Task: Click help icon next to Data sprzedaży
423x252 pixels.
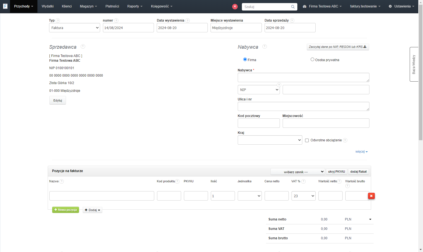Action: [292, 20]
